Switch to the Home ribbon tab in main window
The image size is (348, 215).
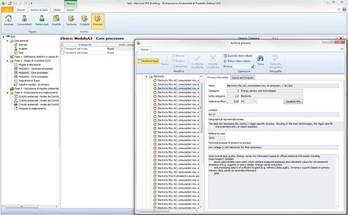pos(21,10)
